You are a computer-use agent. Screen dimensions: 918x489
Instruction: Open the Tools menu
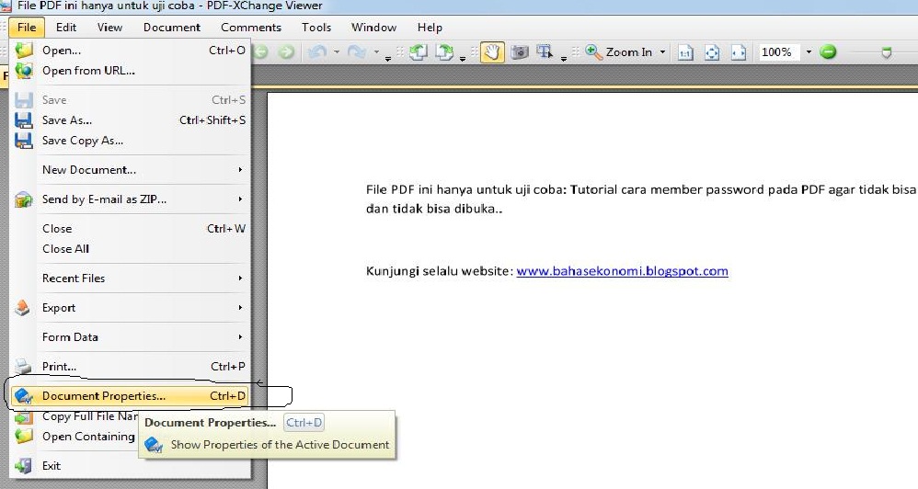tap(316, 28)
